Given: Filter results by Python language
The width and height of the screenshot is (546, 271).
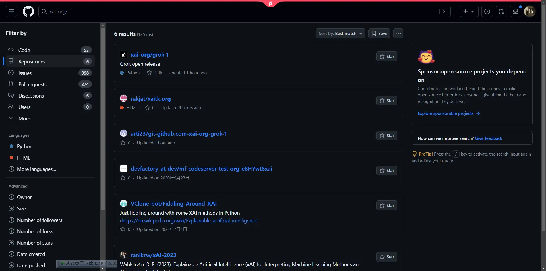Looking at the screenshot, I should pos(24,146).
